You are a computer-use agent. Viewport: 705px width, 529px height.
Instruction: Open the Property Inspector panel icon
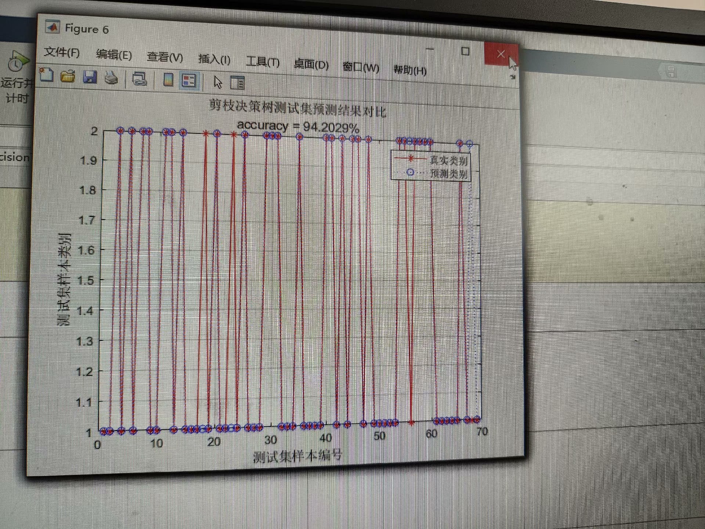click(x=237, y=83)
